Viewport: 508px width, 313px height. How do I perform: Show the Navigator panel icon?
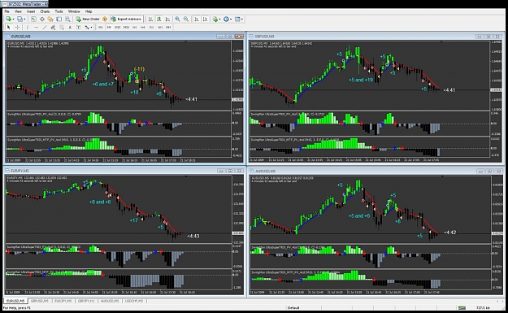pos(50,20)
